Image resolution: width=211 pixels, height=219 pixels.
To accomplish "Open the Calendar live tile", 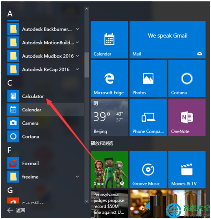I will click(x=109, y=40).
